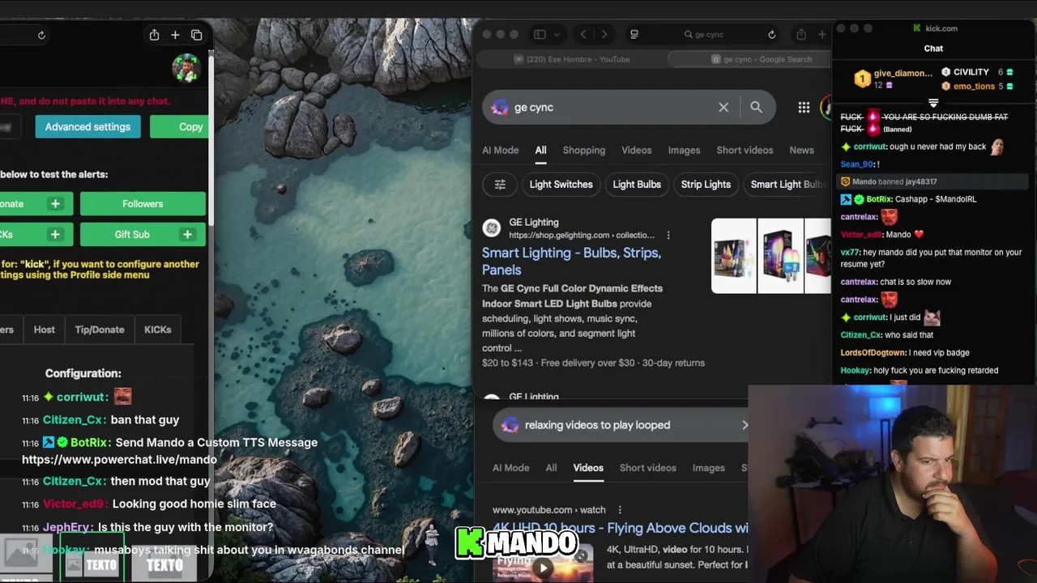Click the Sean_90 username in Kick chat
Viewport: 1037px width, 583px height.
pyautogui.click(x=857, y=164)
